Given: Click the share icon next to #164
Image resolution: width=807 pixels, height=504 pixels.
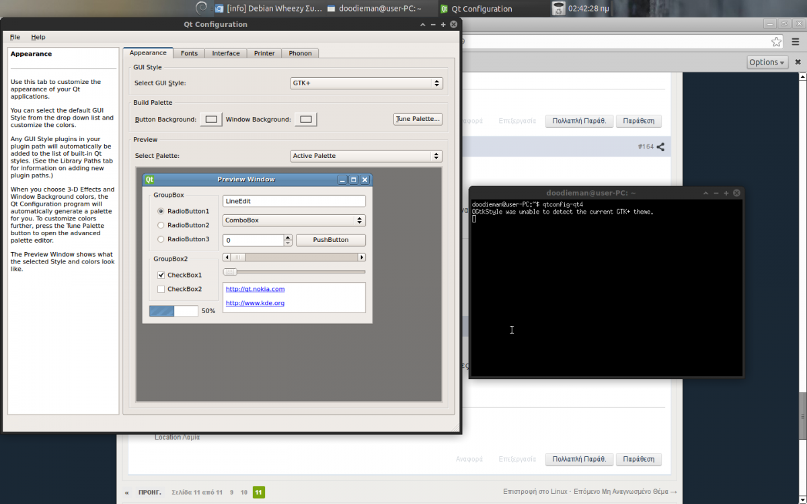Looking at the screenshot, I should (x=660, y=146).
